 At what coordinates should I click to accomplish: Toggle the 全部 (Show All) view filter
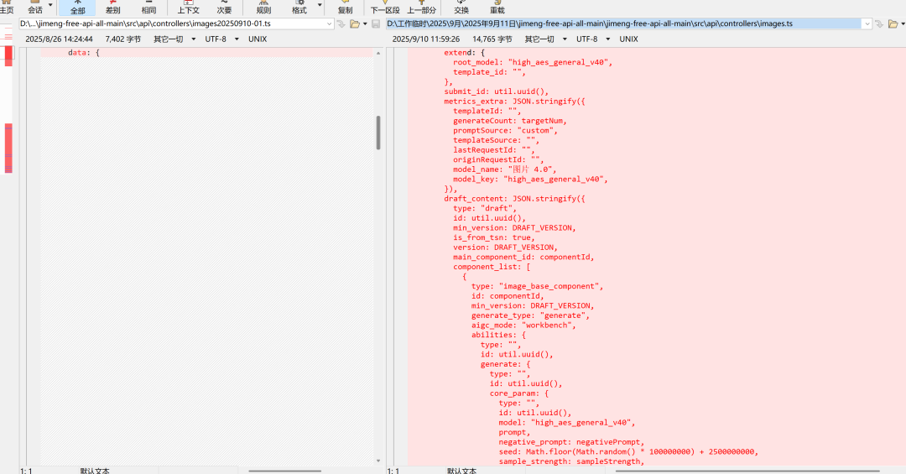(x=77, y=8)
